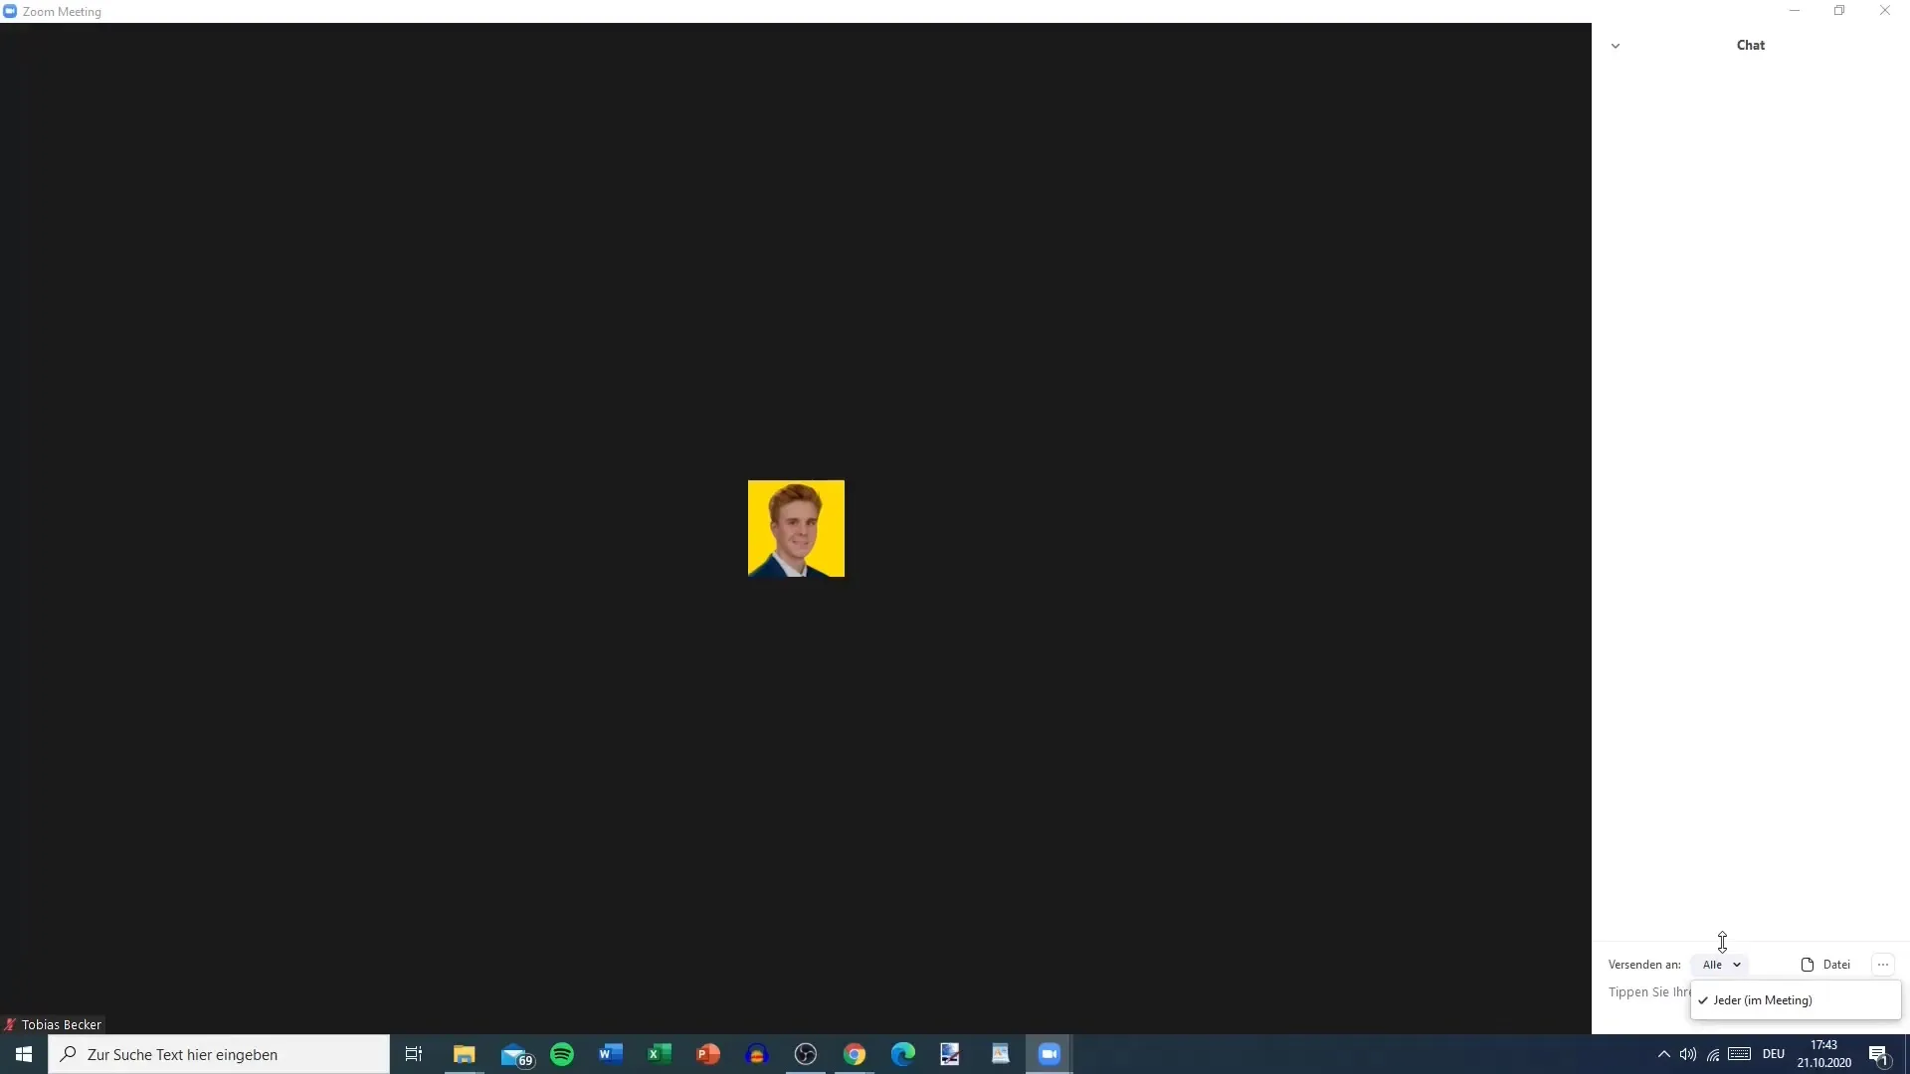The image size is (1910, 1074).
Task: Open the Edge browser from taskbar
Action: pyautogui.click(x=902, y=1053)
